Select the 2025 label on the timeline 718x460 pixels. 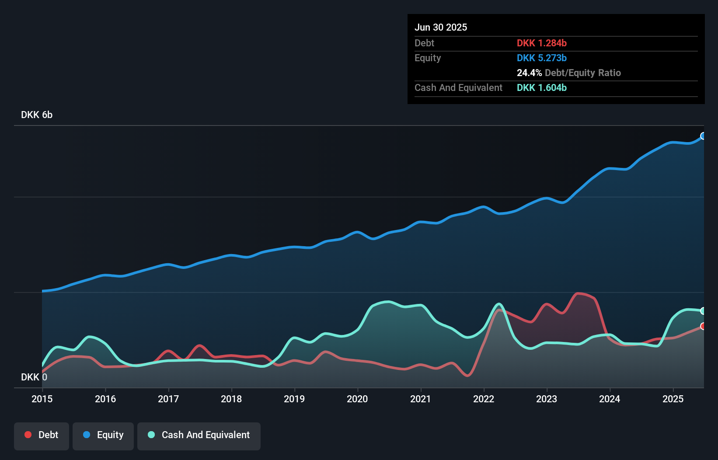[673, 399]
